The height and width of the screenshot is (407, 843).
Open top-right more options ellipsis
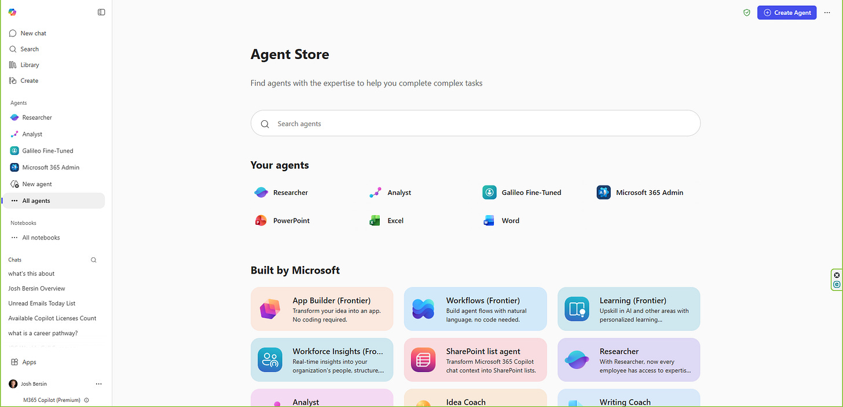click(x=827, y=12)
